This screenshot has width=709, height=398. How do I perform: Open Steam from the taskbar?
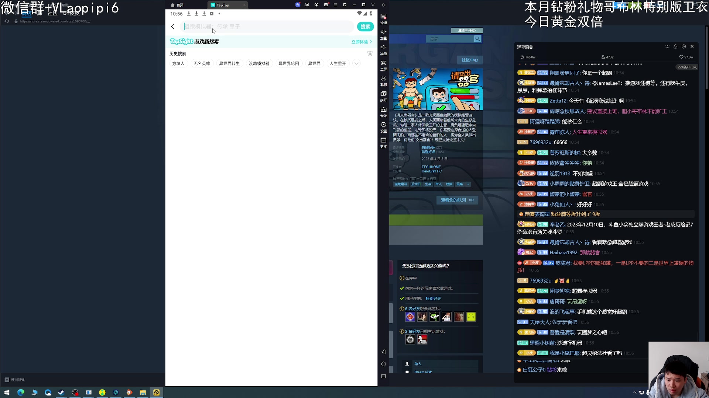(61, 392)
